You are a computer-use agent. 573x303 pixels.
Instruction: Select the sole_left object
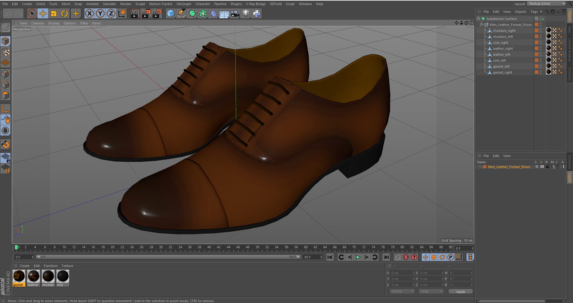(x=499, y=60)
